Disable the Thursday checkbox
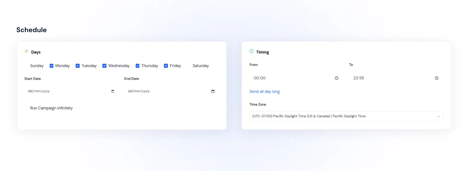The image size is (468, 171). tap(137, 66)
